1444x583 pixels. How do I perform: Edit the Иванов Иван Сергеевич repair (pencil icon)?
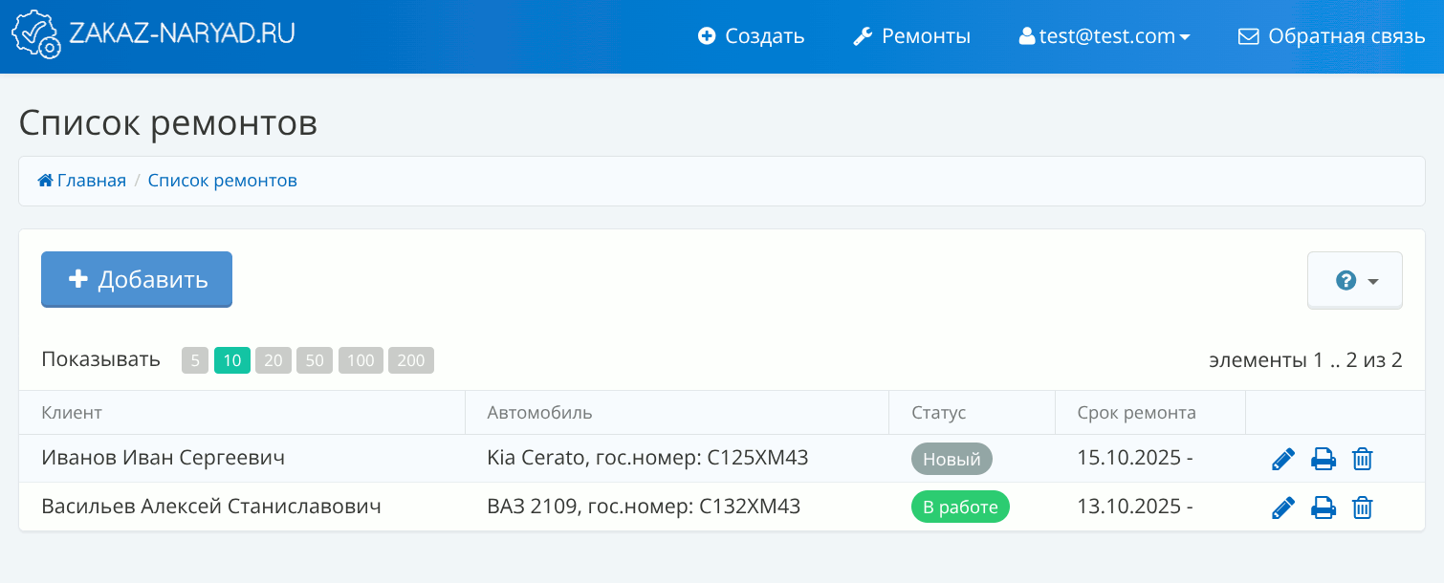pos(1283,460)
